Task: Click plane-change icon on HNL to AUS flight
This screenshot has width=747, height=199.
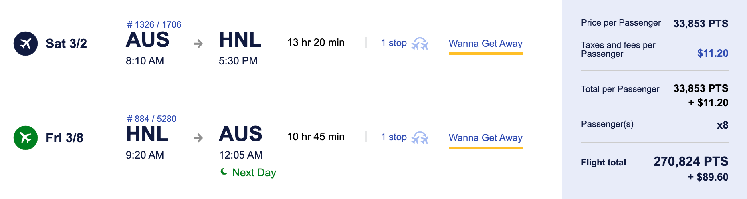Action: (420, 138)
